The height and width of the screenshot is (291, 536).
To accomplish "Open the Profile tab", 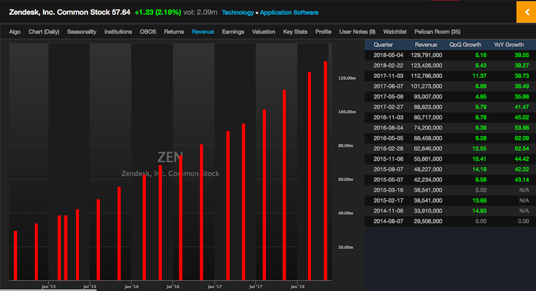I will tap(323, 32).
